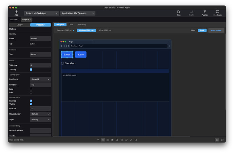This screenshot has width=234, height=153.
Task: Click the Publish upload icon
Action: 204,12
